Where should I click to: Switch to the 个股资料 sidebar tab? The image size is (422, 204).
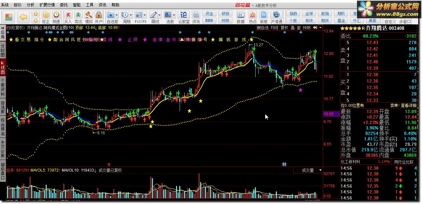pos(3,87)
